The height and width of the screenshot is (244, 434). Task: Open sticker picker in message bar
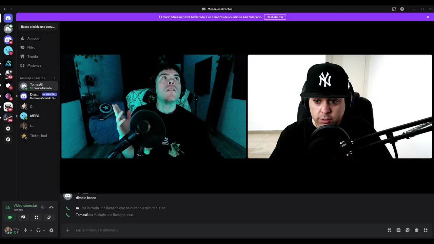[x=408, y=230]
